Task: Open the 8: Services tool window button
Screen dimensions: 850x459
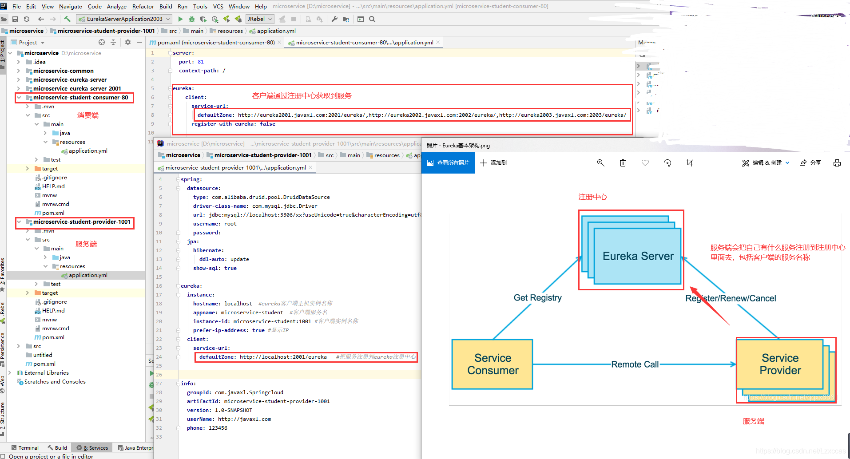Action: (x=92, y=447)
